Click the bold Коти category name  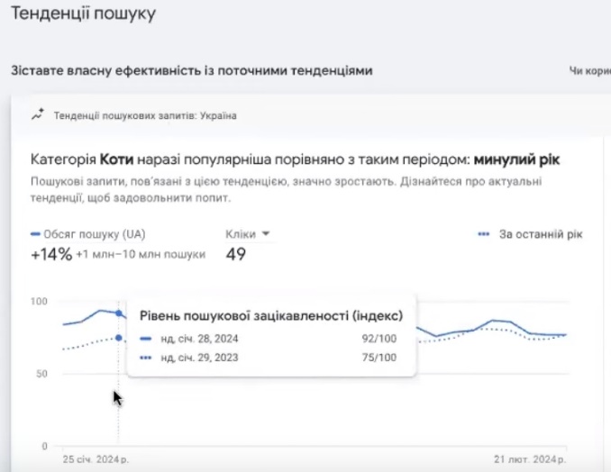[x=118, y=159]
